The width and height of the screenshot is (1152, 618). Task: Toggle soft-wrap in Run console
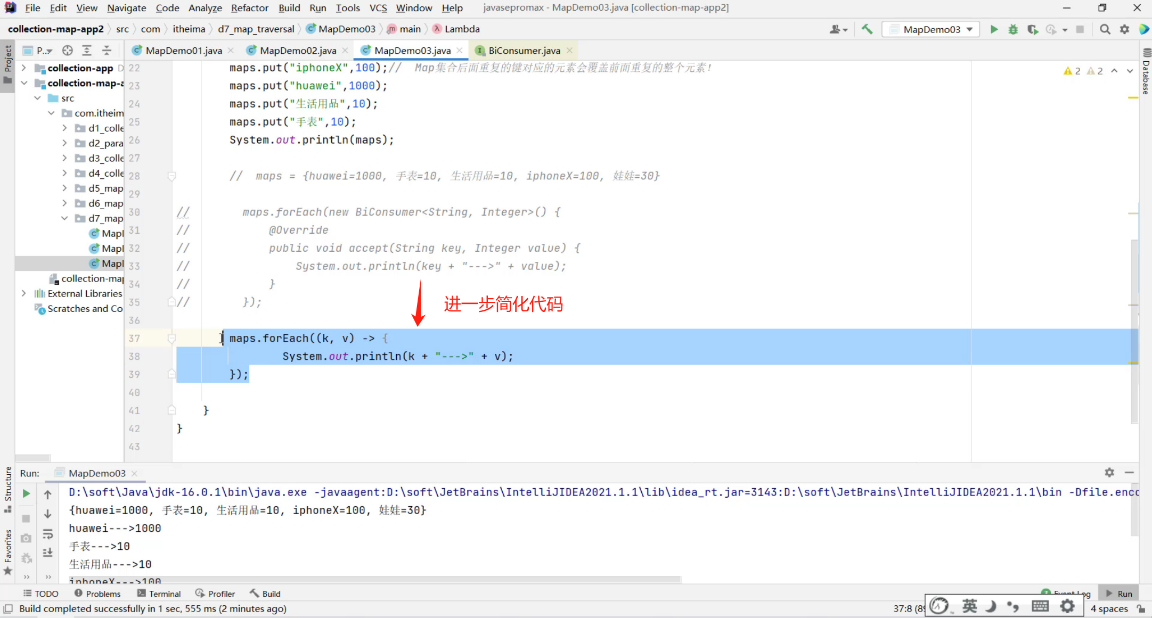47,533
